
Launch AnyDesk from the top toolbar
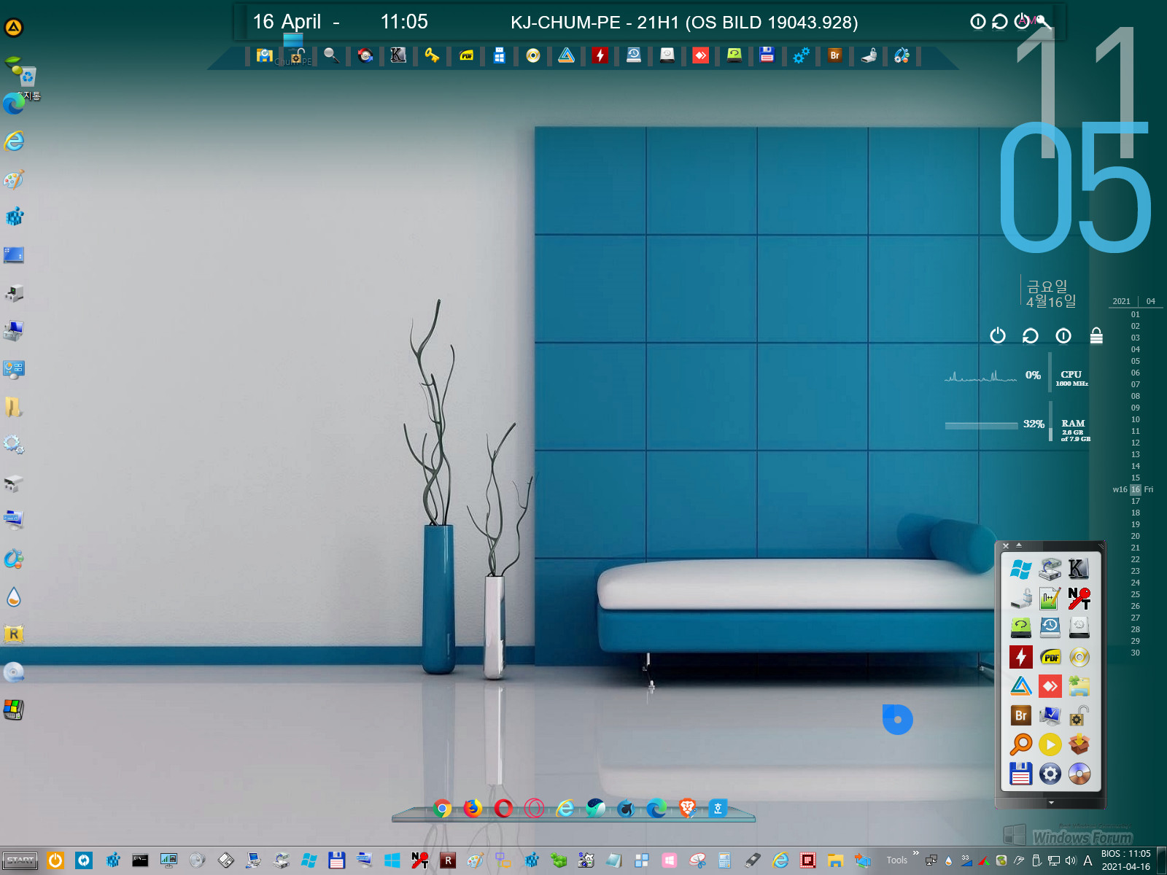(x=700, y=55)
